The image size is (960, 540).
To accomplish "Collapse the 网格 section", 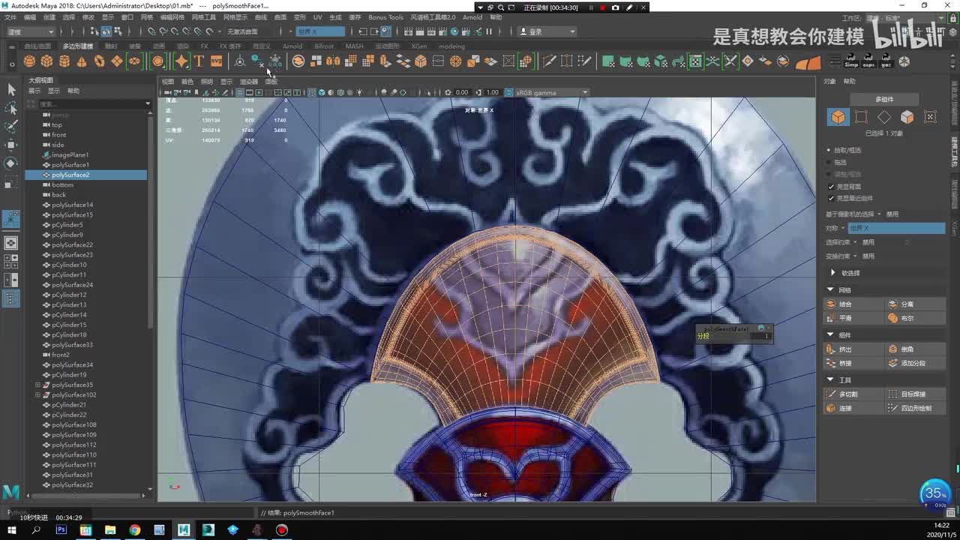I will (830, 289).
